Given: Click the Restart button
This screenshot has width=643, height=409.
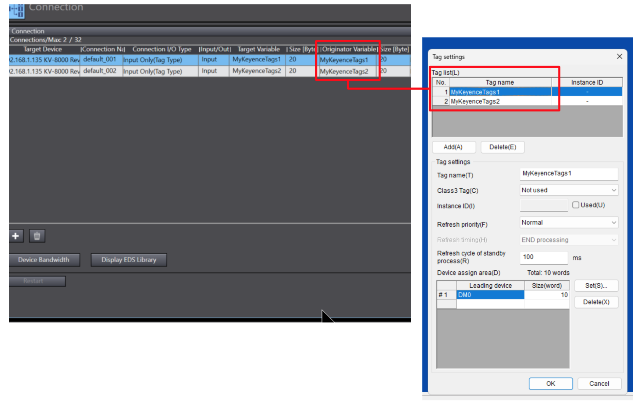Looking at the screenshot, I should point(37,281).
